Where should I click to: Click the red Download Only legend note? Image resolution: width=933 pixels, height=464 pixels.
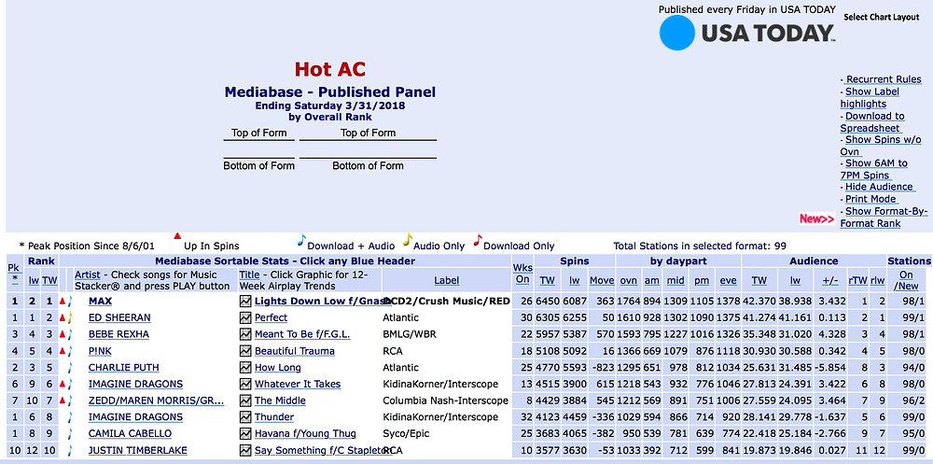pyautogui.click(x=477, y=239)
